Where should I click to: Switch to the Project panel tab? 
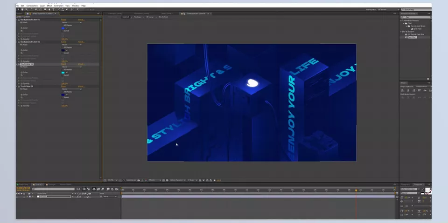pos(20,14)
